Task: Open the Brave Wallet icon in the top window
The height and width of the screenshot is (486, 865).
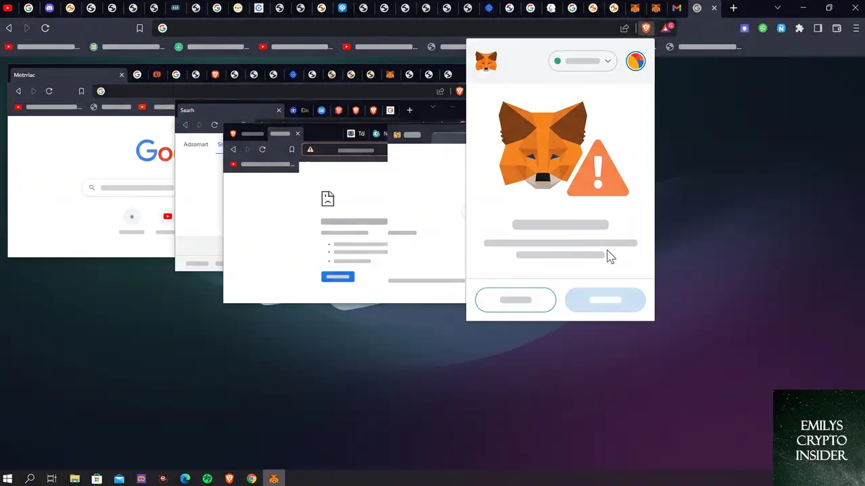Action: 837,28
